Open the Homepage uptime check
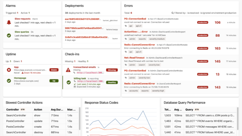 click(20, 78)
